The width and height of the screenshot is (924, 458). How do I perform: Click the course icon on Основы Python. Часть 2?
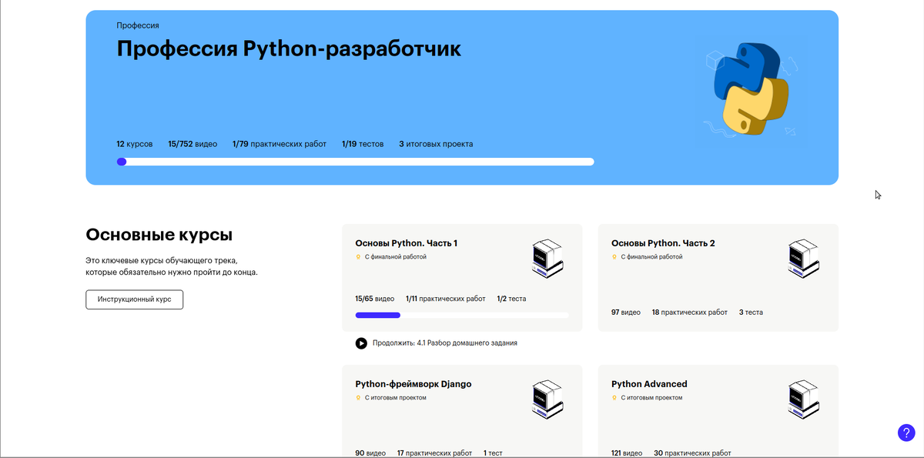click(x=804, y=259)
